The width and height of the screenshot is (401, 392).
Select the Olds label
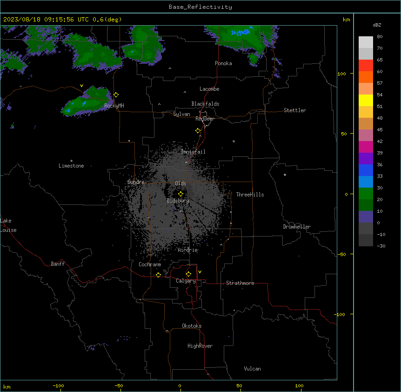(x=180, y=183)
